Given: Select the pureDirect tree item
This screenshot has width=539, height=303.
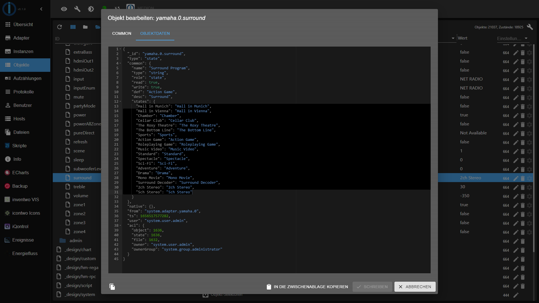Looking at the screenshot, I should click(x=84, y=133).
